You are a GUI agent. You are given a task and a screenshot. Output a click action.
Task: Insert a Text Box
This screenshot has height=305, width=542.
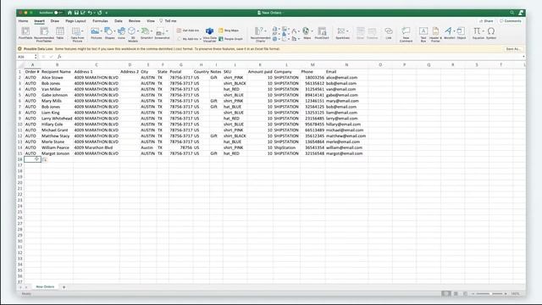[x=423, y=34]
